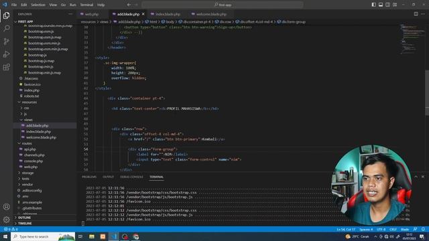Expand the TIMELINE section
The height and width of the screenshot is (241, 429).
pyautogui.click(x=25, y=224)
